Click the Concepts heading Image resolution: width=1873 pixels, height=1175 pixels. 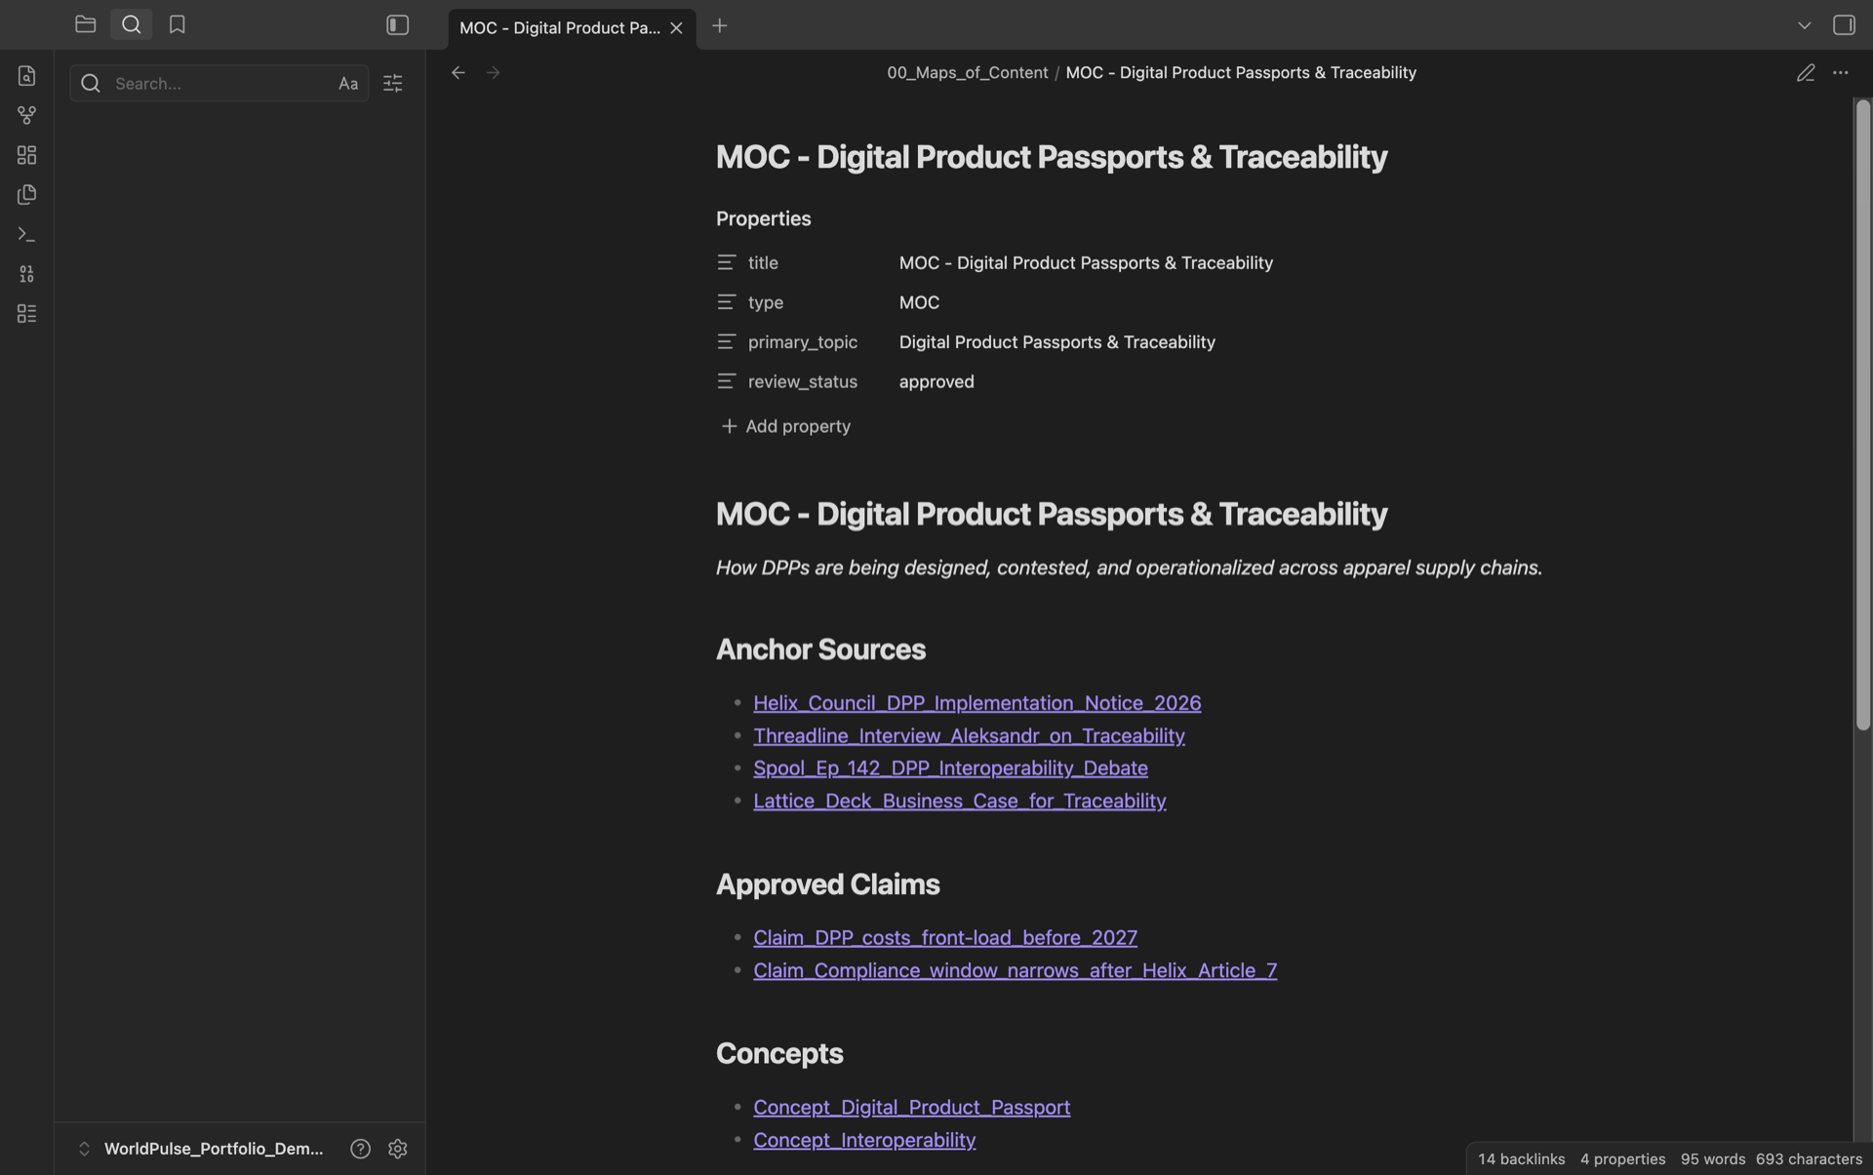click(779, 1053)
